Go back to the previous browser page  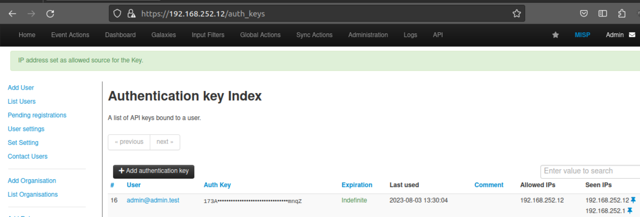[x=12, y=14]
